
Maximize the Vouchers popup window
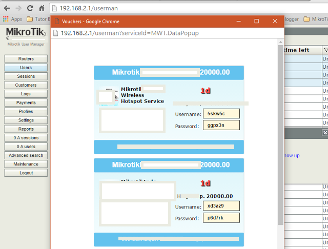(x=257, y=22)
